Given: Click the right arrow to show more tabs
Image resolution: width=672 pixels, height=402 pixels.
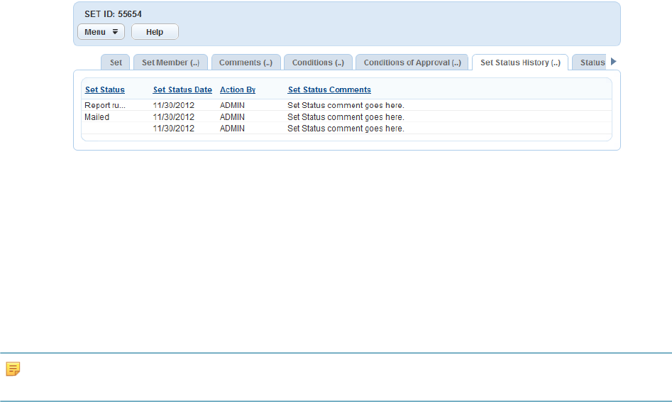Looking at the screenshot, I should [x=614, y=62].
